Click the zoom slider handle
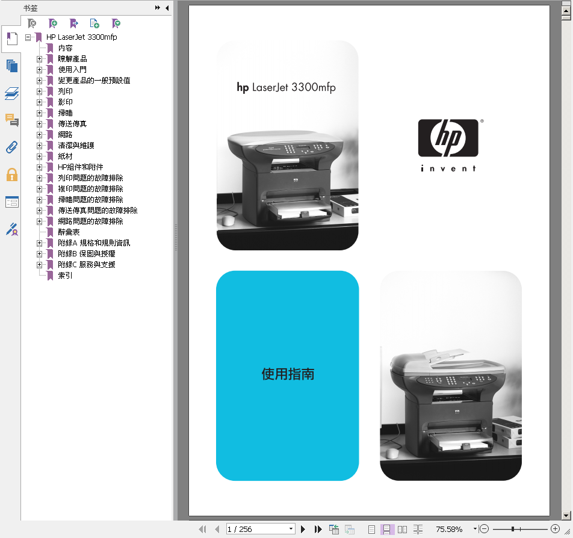 point(513,529)
